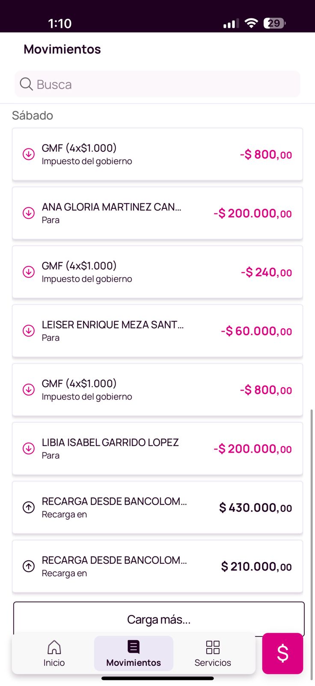Tap the arrow icon for the $240 GMF charge

(29, 272)
